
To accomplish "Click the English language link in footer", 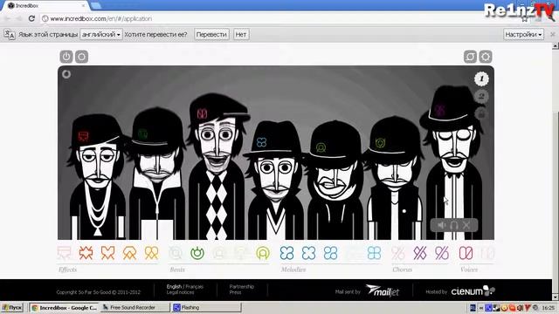I will [174, 287].
